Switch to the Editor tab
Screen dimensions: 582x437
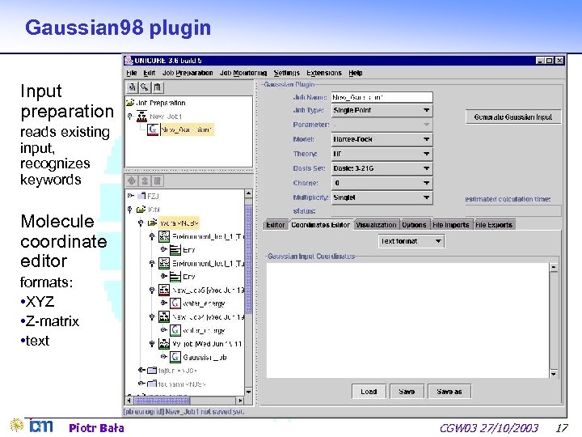[x=276, y=225]
